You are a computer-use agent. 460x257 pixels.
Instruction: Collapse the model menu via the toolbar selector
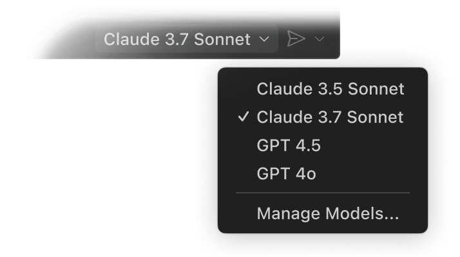point(186,39)
